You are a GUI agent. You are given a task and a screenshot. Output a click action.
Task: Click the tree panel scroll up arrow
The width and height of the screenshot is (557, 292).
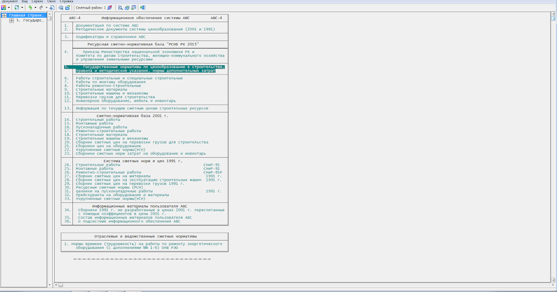[50, 14]
